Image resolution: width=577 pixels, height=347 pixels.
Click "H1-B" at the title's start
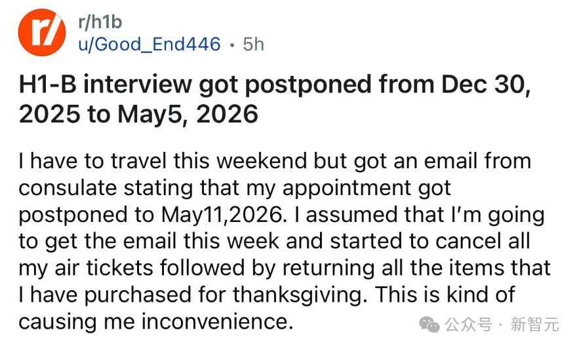(48, 84)
